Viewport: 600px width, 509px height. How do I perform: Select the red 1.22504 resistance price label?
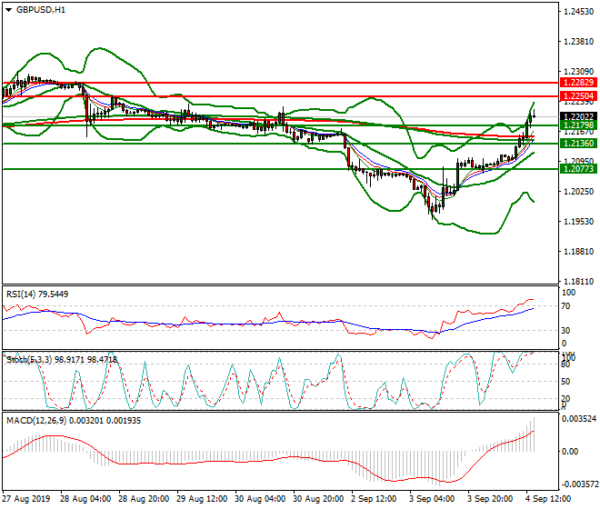578,96
